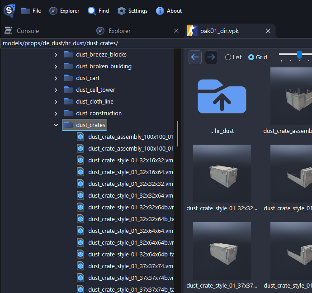Click model icon of dust_crate_style_01_32x64x64b.vr
Image resolution: width=312 pixels, height=293 pixels.
(80, 242)
